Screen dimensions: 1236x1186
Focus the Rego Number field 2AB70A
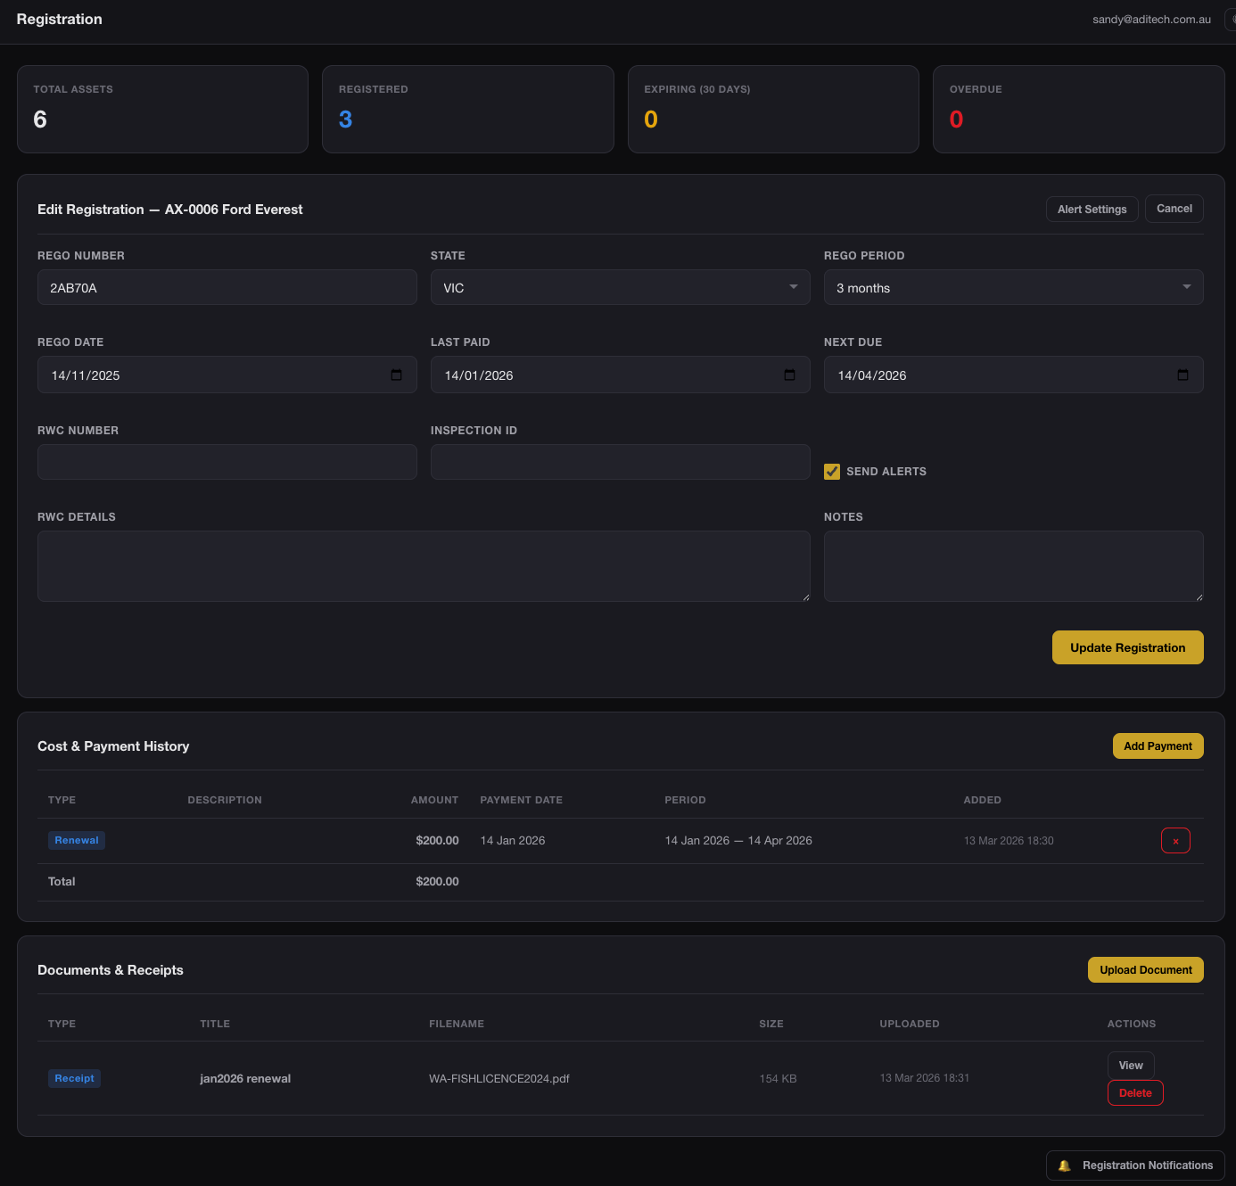227,287
